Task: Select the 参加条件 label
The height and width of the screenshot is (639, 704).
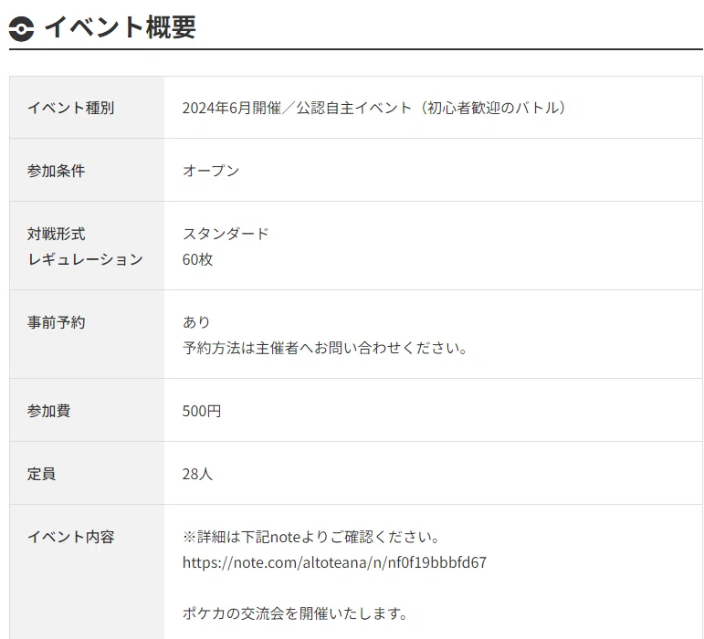Action: point(56,171)
